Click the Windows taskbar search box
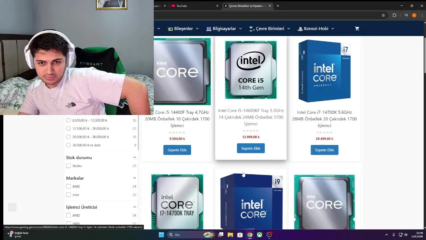The image size is (426, 240). point(190,235)
